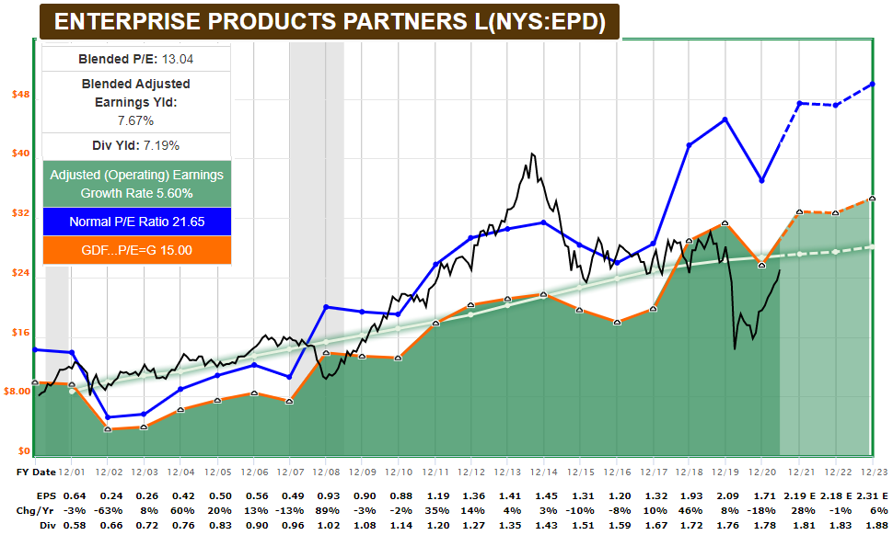Select the 12/08 fiscal year label
Image resolution: width=893 pixels, height=535 pixels.
point(326,472)
